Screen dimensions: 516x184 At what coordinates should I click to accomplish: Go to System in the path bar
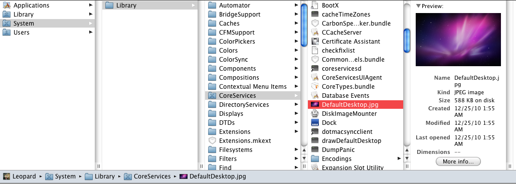(60, 176)
